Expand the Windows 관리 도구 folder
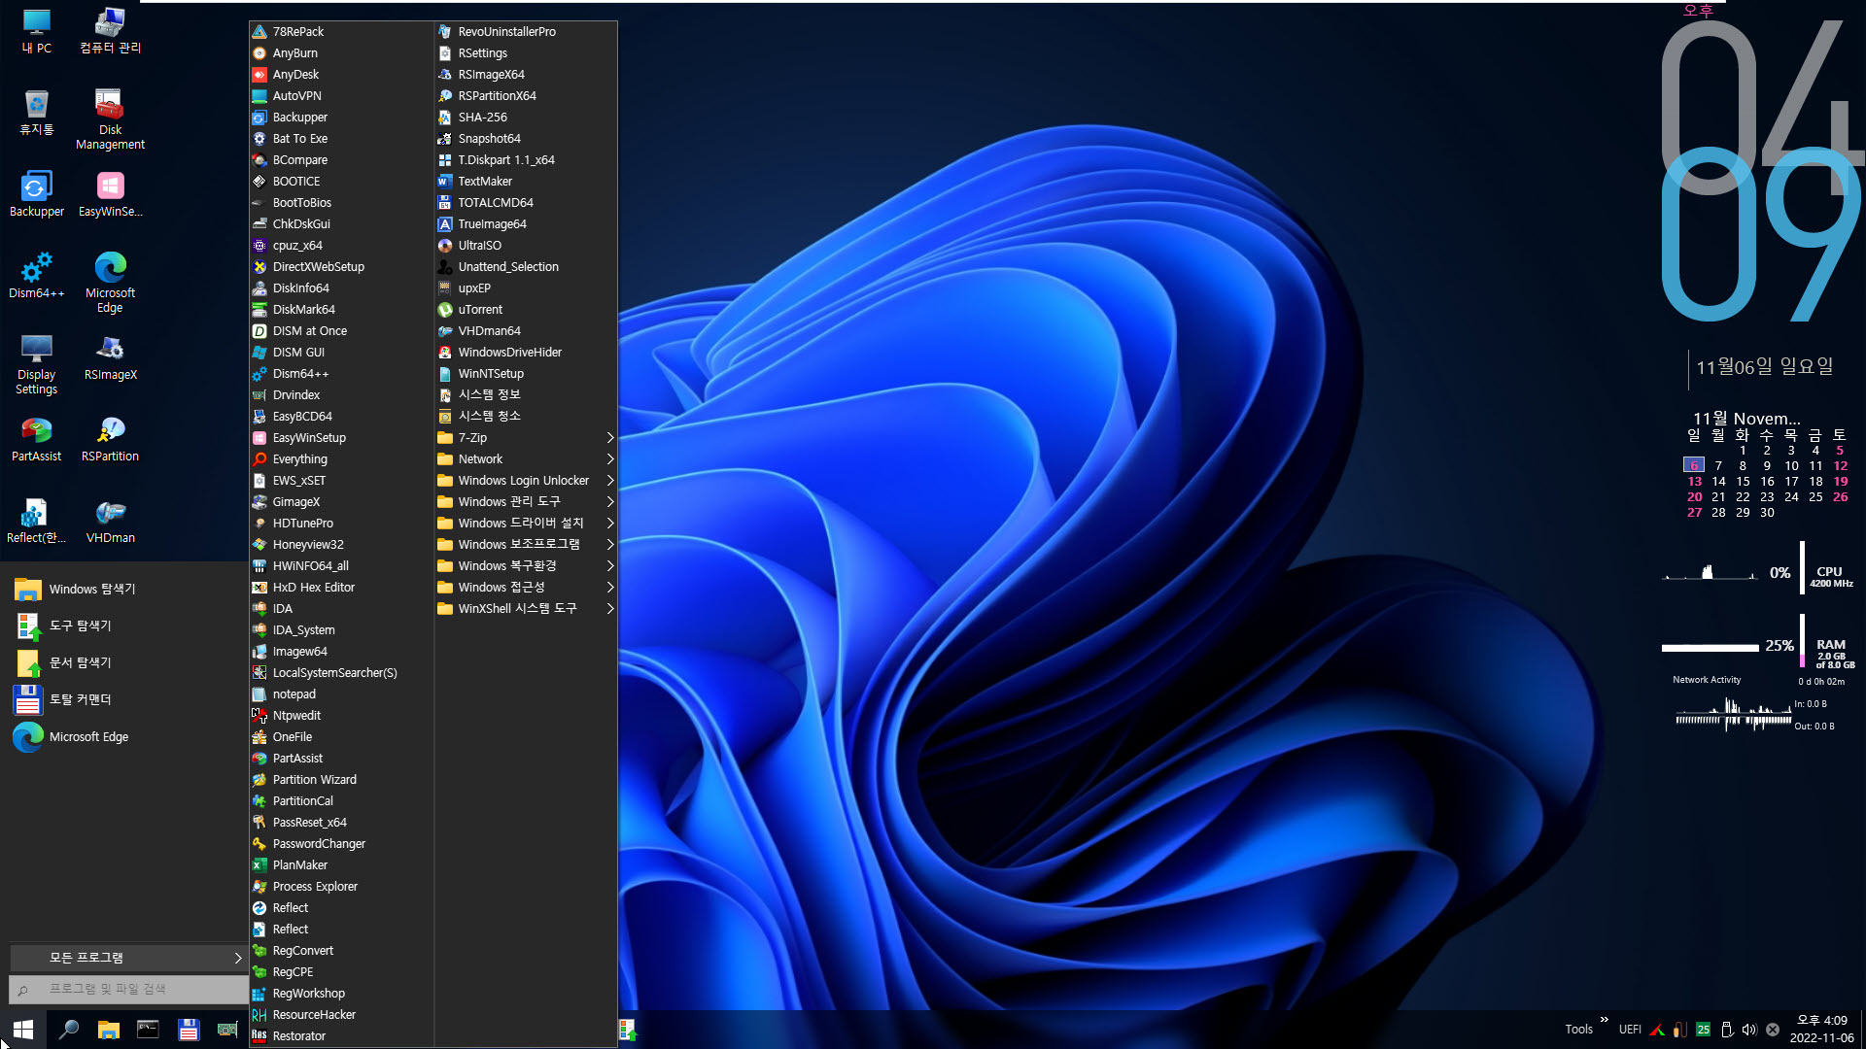Image resolution: width=1866 pixels, height=1049 pixels. (x=526, y=502)
